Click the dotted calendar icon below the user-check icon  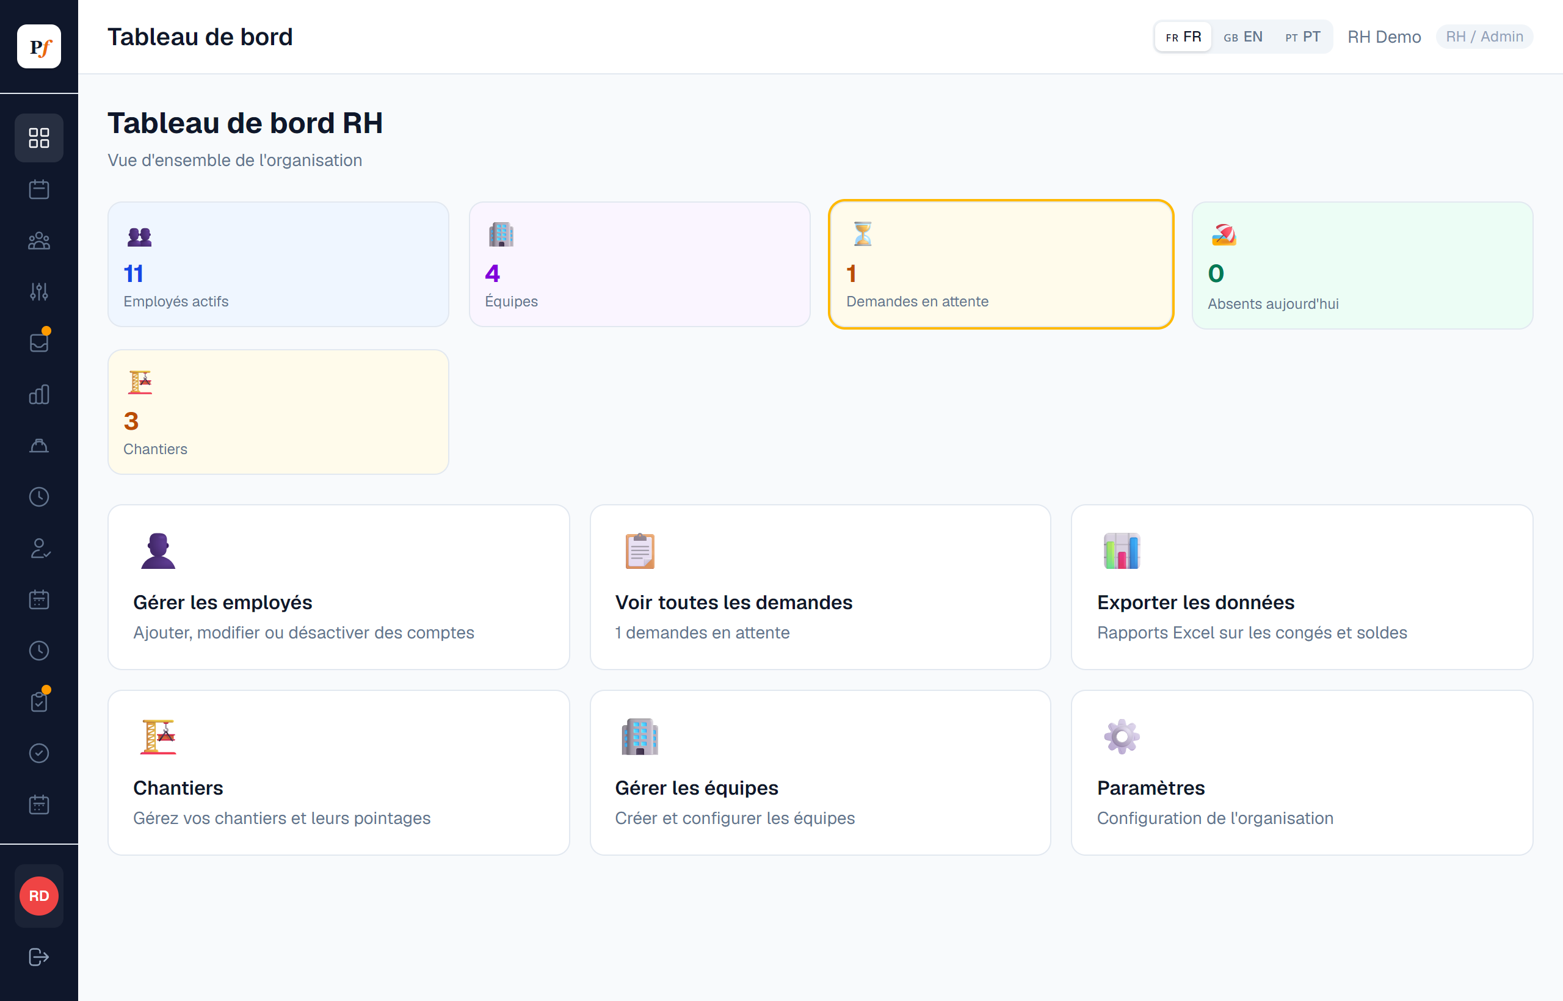39,599
